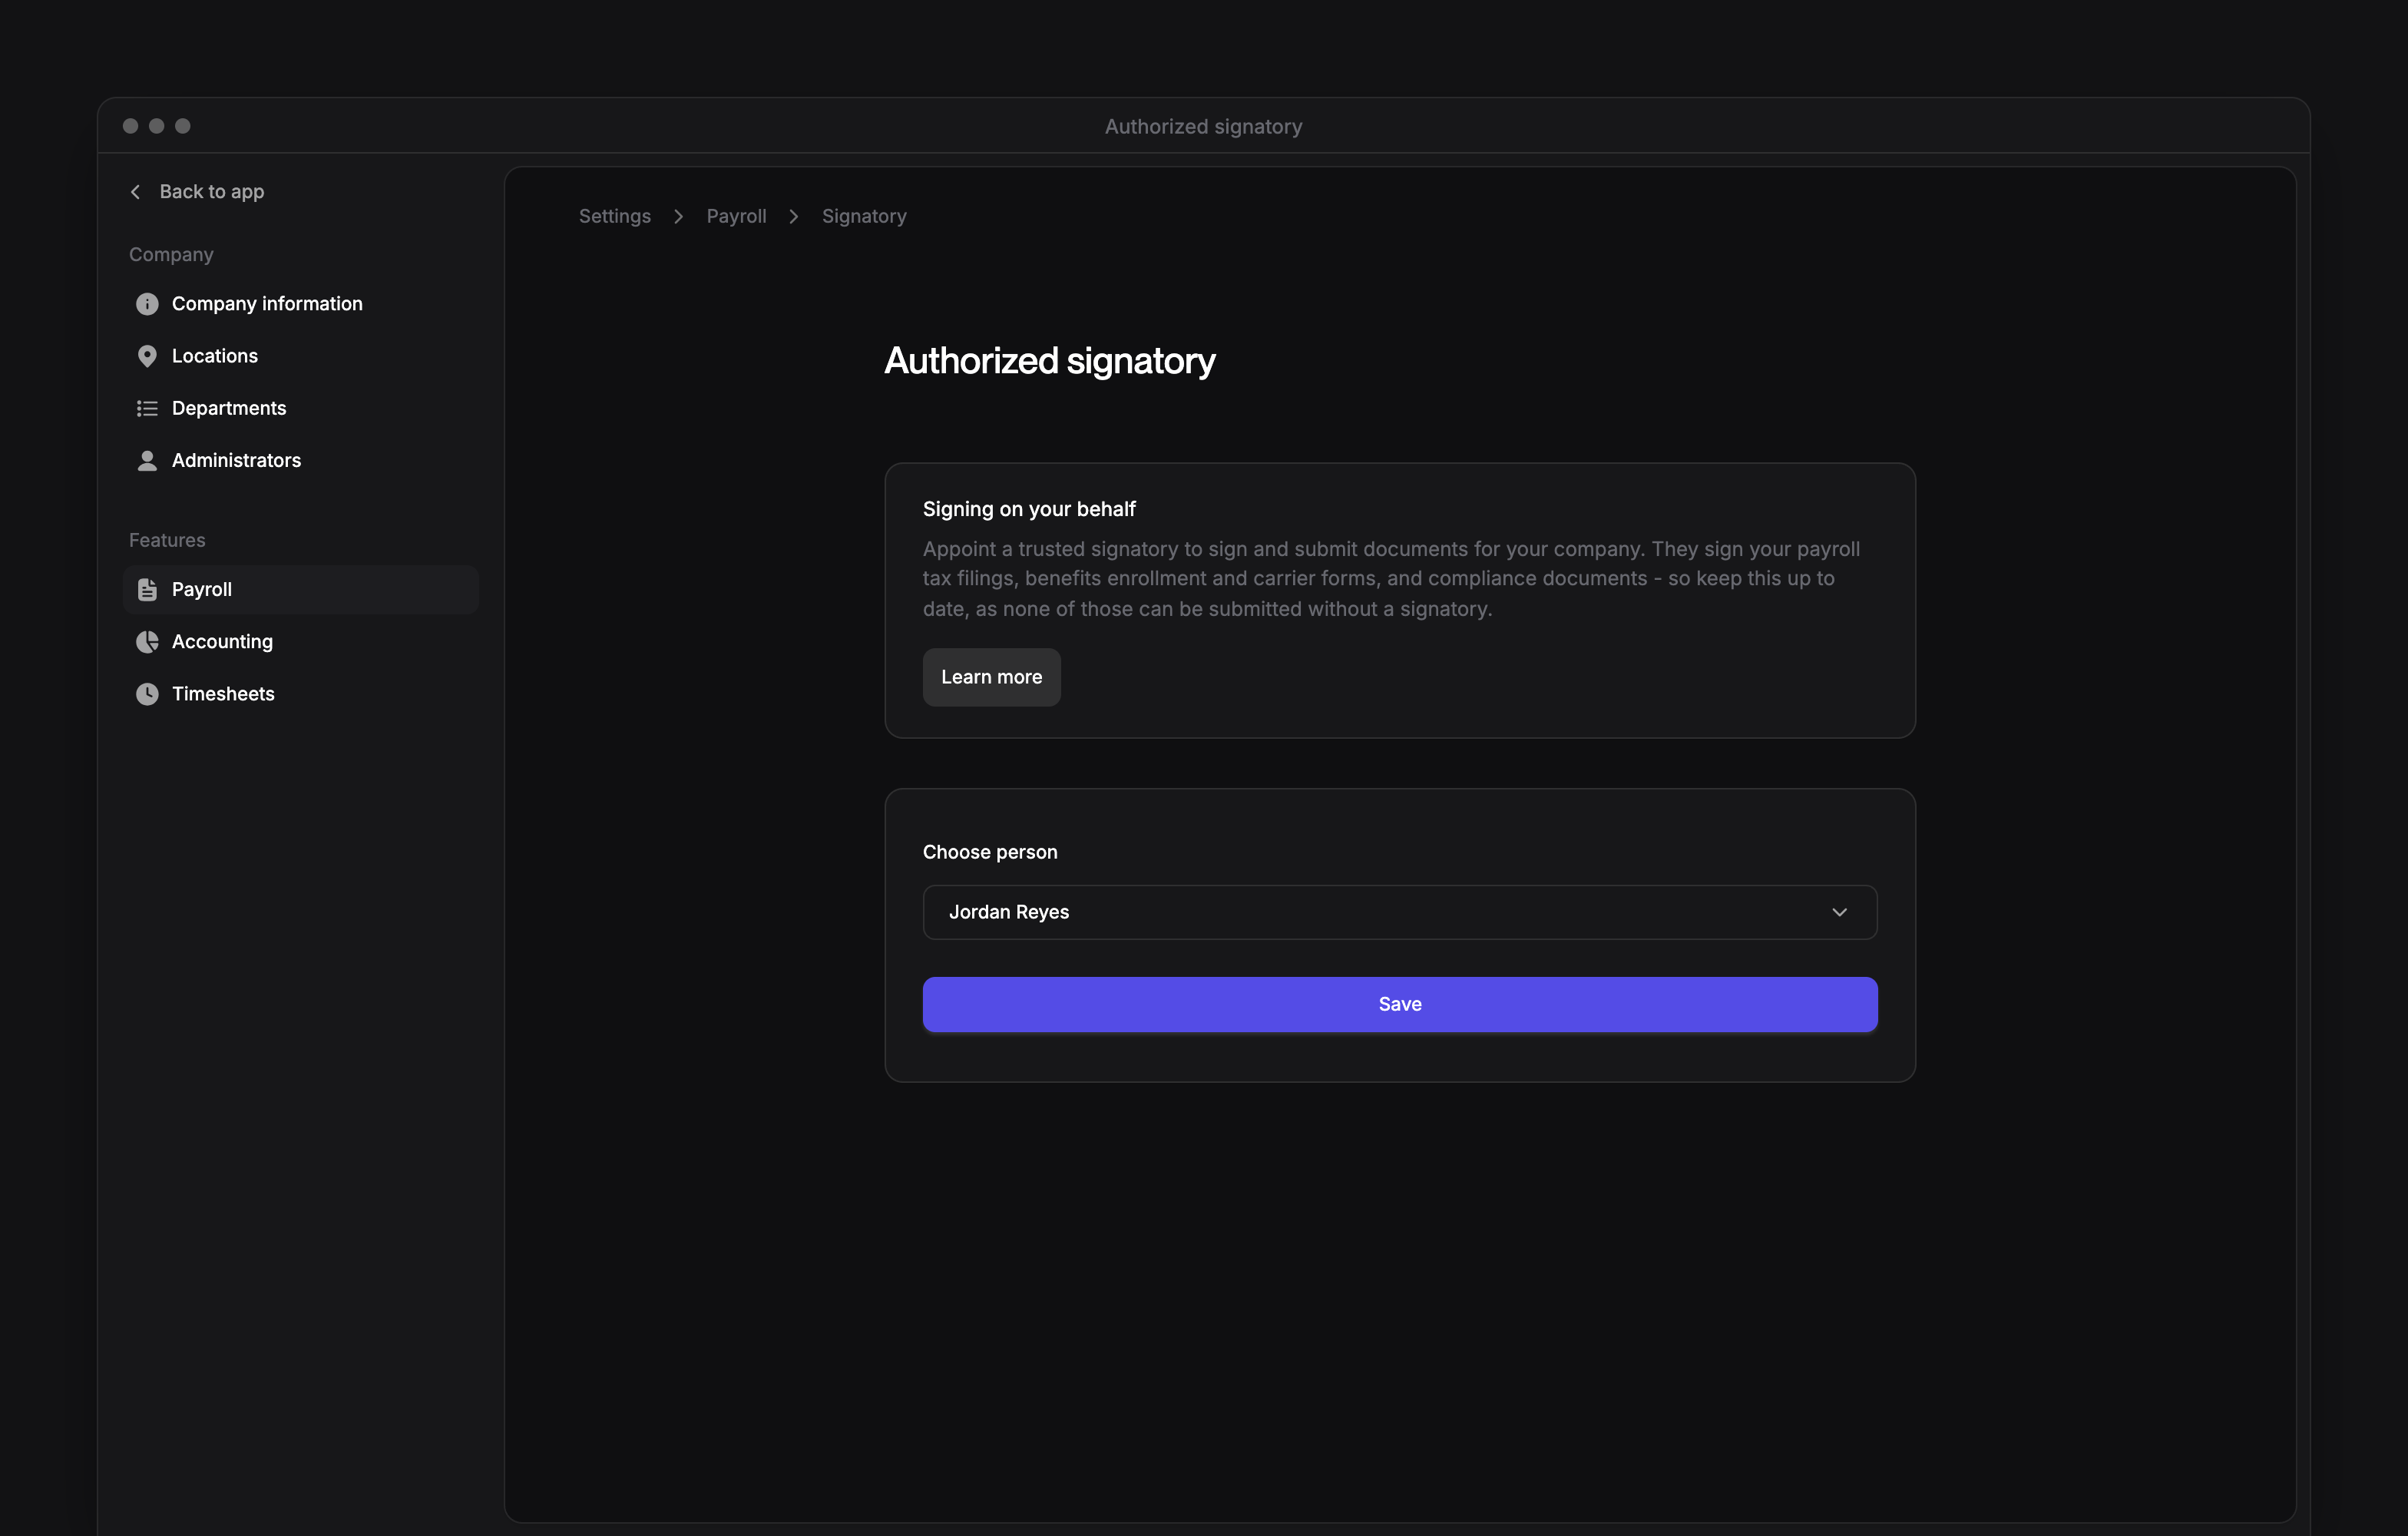The image size is (2408, 1536).
Task: Click the breadcrumb chevron after Settings
Action: click(678, 217)
